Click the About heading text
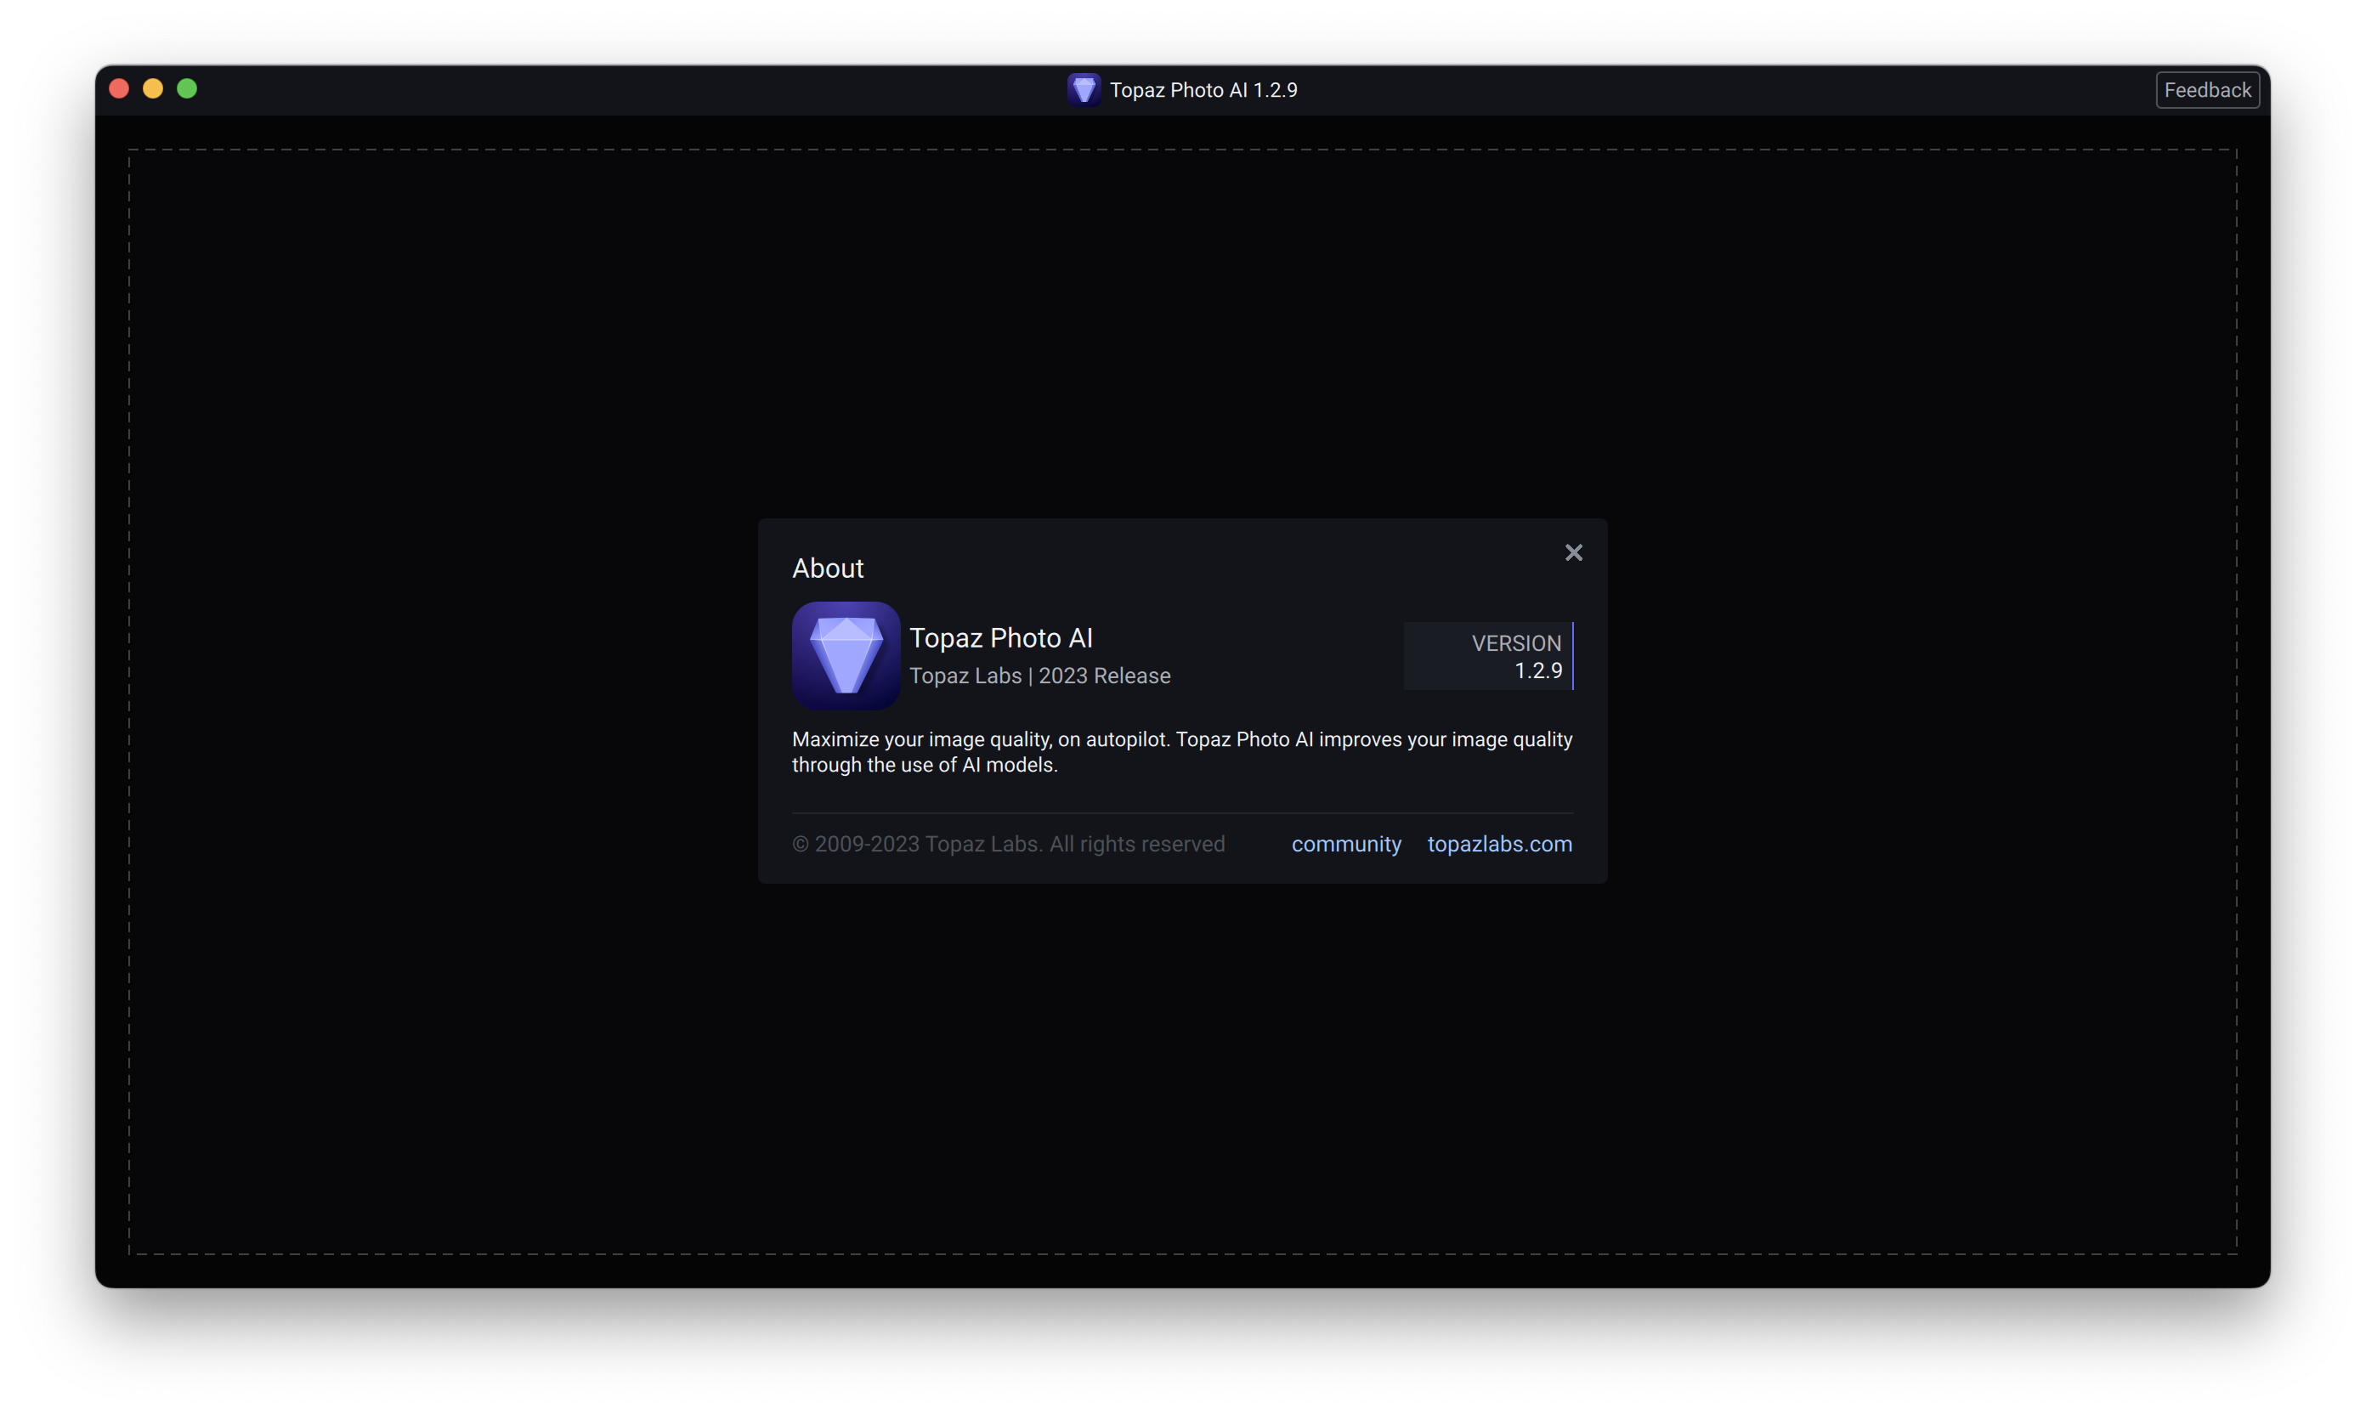 (827, 568)
